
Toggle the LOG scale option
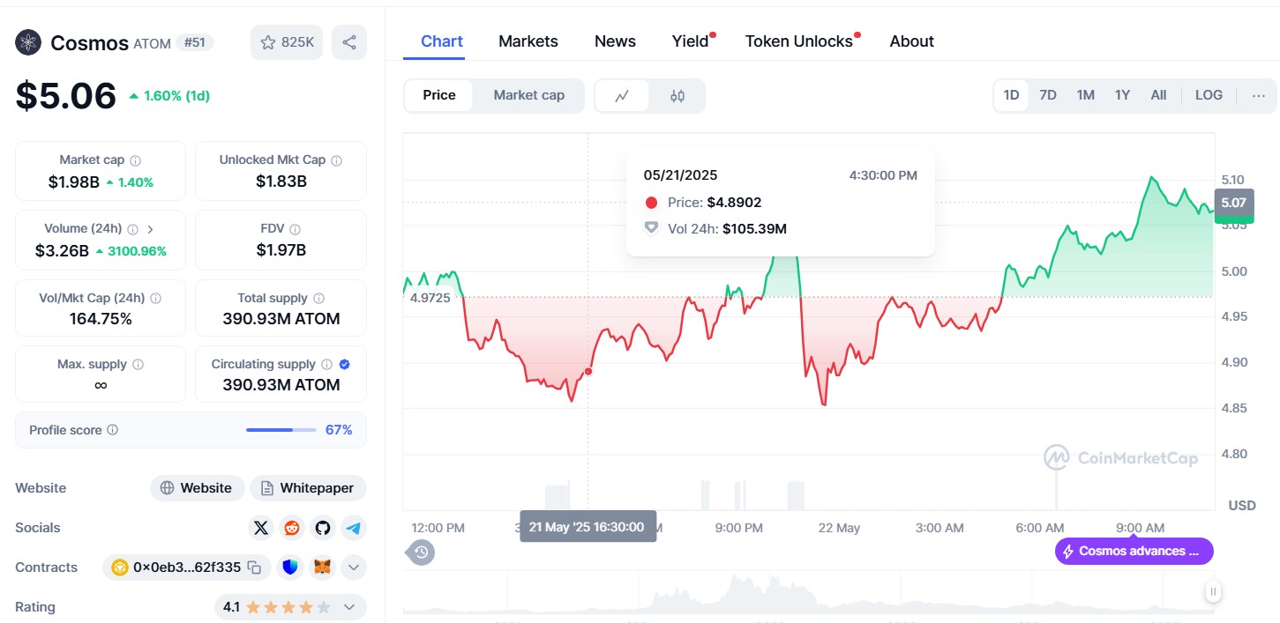pyautogui.click(x=1209, y=95)
